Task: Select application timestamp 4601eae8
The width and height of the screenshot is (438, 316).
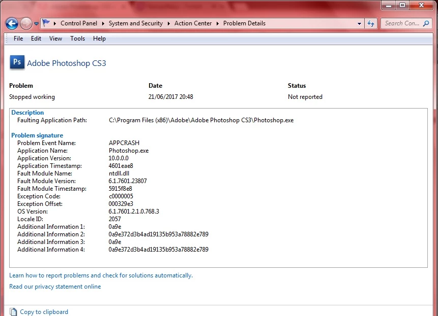Action: tap(121, 166)
